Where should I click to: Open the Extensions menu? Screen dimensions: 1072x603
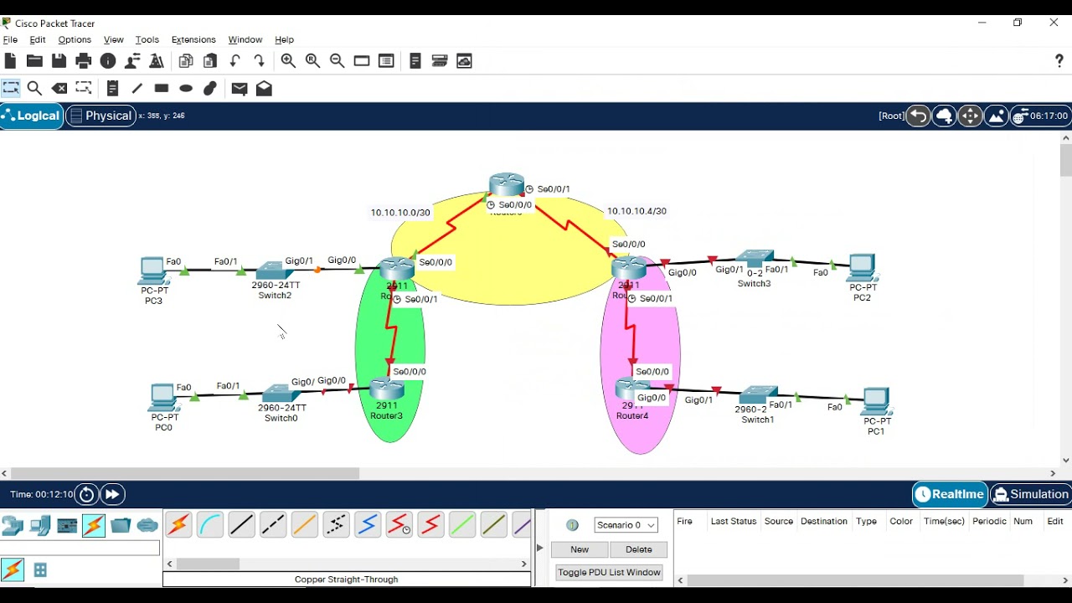point(193,39)
